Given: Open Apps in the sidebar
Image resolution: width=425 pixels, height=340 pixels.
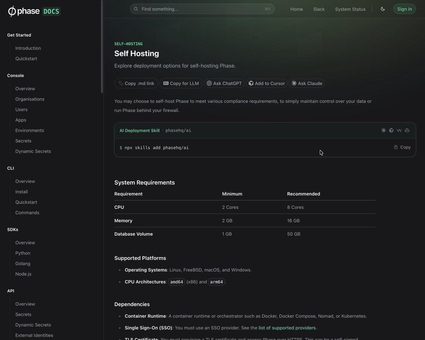Looking at the screenshot, I should 21,120.
